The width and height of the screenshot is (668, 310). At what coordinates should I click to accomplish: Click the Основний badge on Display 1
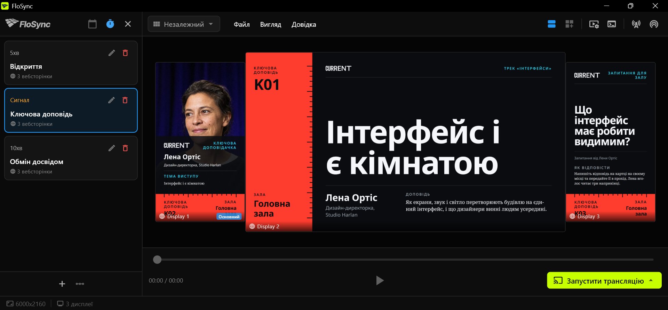point(229,217)
